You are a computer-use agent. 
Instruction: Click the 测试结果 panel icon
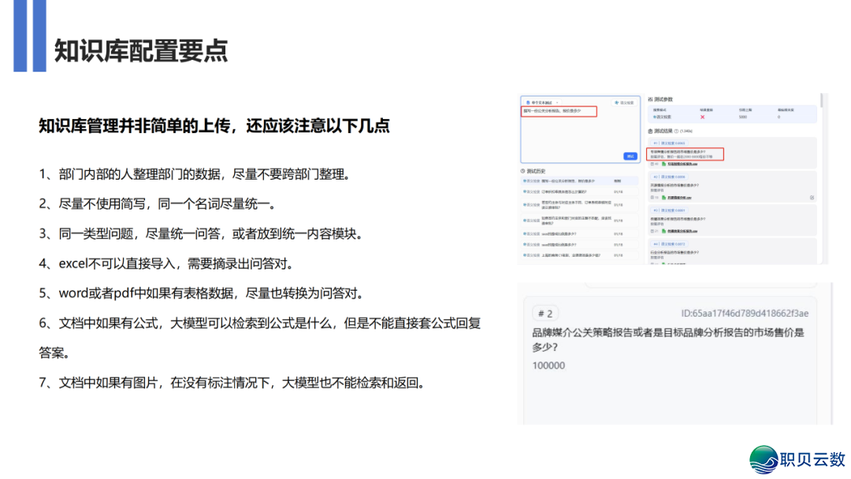[651, 130]
